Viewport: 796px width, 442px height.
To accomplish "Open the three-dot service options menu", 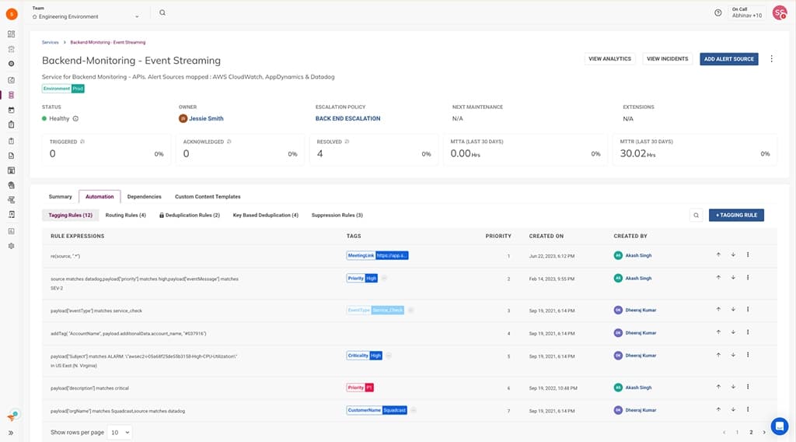I will (x=772, y=59).
